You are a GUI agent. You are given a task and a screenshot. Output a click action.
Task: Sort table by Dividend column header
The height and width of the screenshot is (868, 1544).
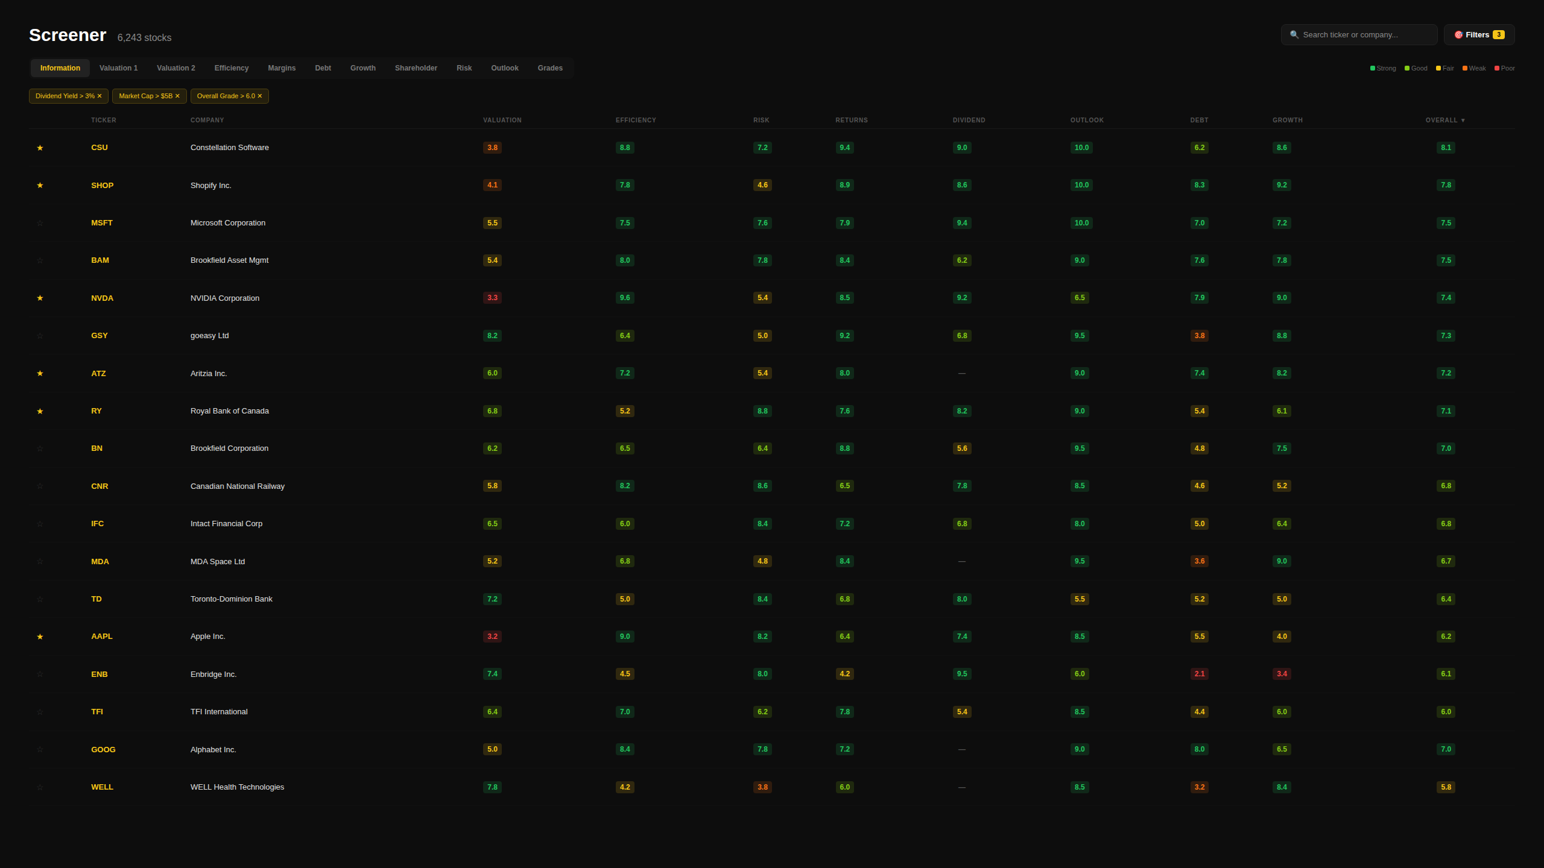(x=969, y=121)
